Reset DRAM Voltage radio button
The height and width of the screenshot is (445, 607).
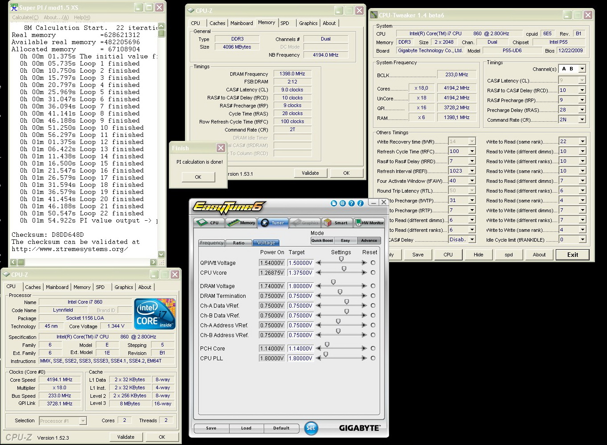[373, 286]
